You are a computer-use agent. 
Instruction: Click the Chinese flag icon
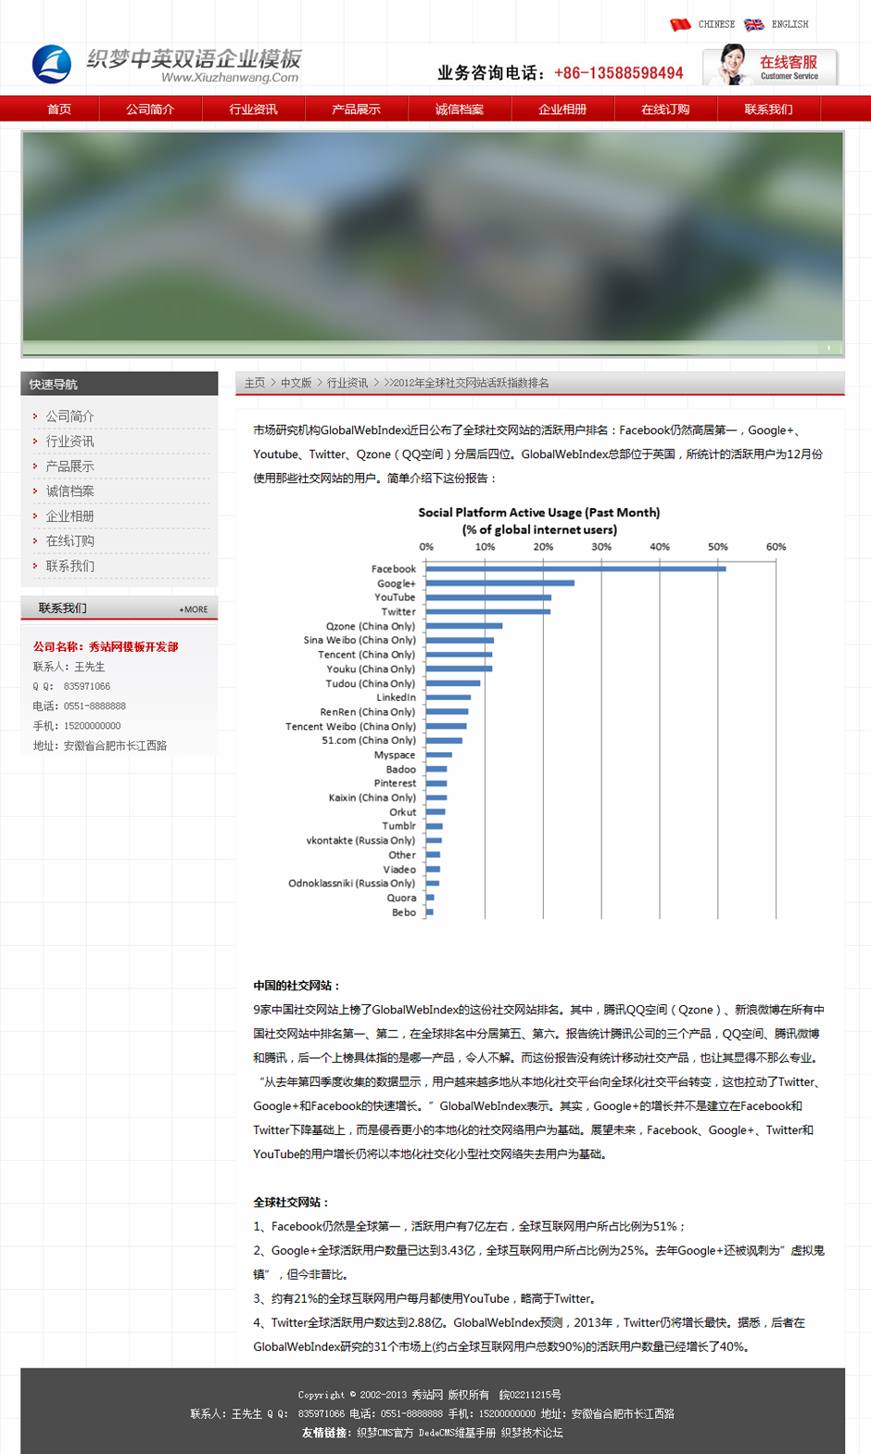680,25
